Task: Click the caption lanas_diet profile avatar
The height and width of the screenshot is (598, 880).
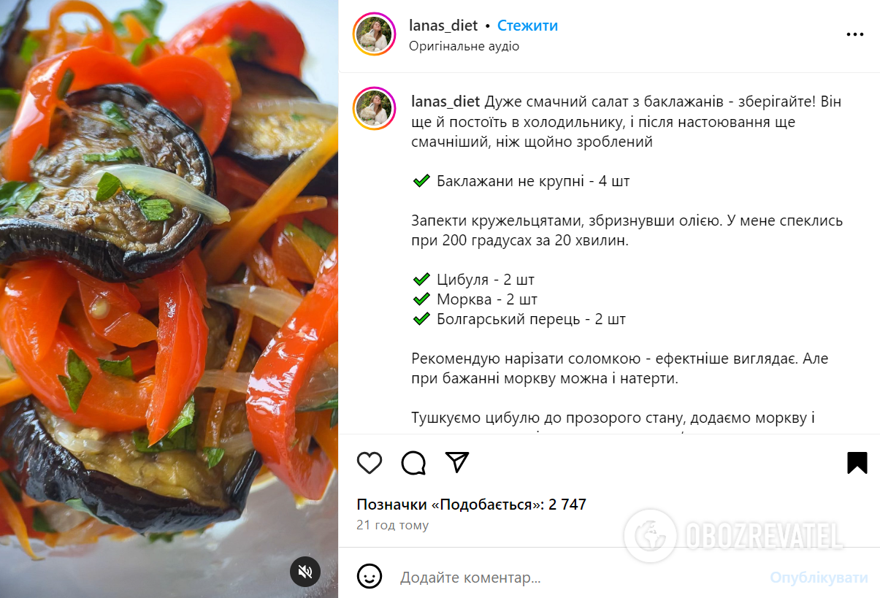Action: pos(374,110)
